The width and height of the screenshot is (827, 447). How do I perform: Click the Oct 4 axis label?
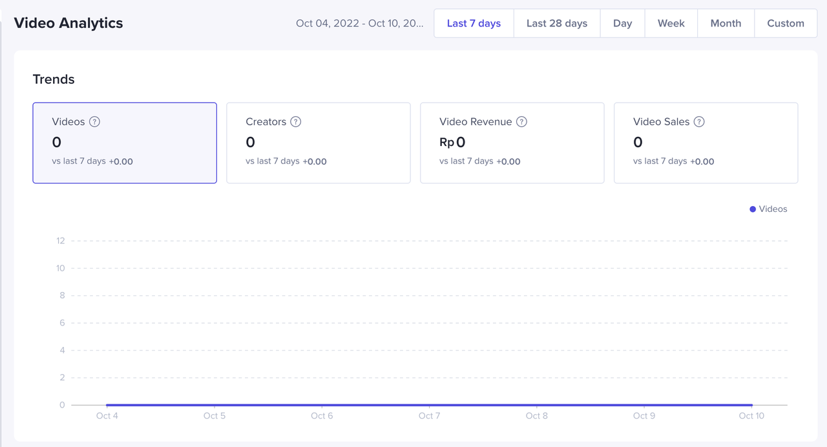[107, 415]
